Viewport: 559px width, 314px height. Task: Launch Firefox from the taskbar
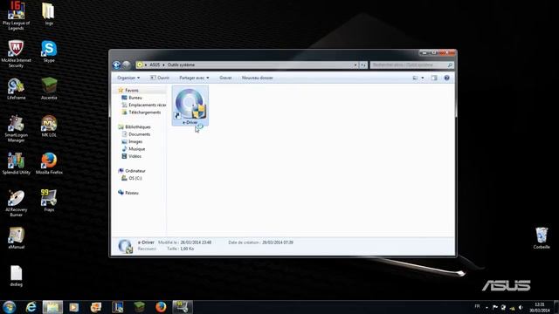(161, 307)
